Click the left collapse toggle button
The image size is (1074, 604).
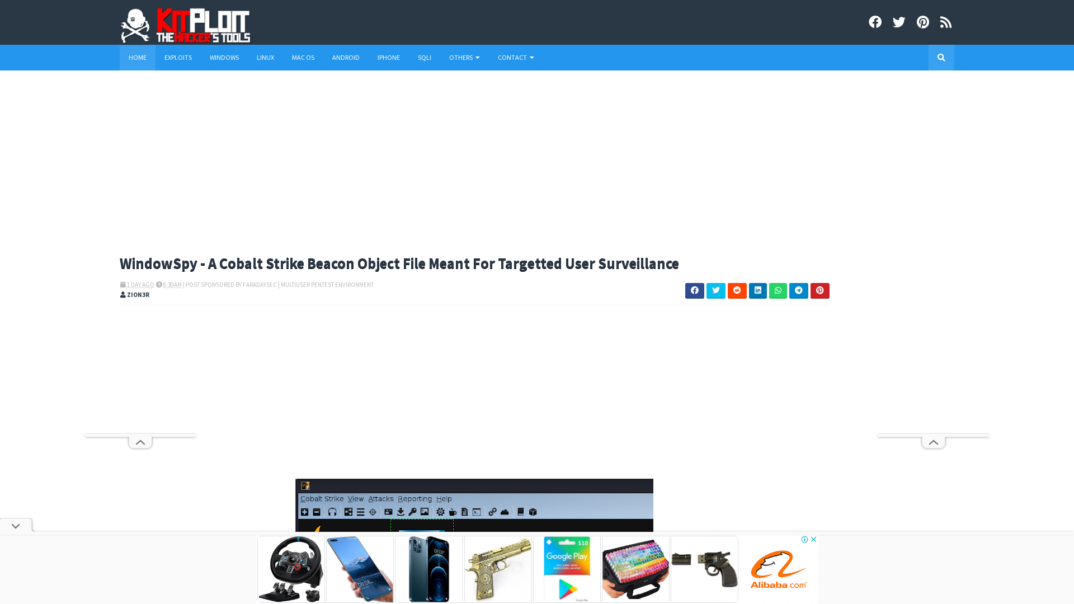click(140, 442)
